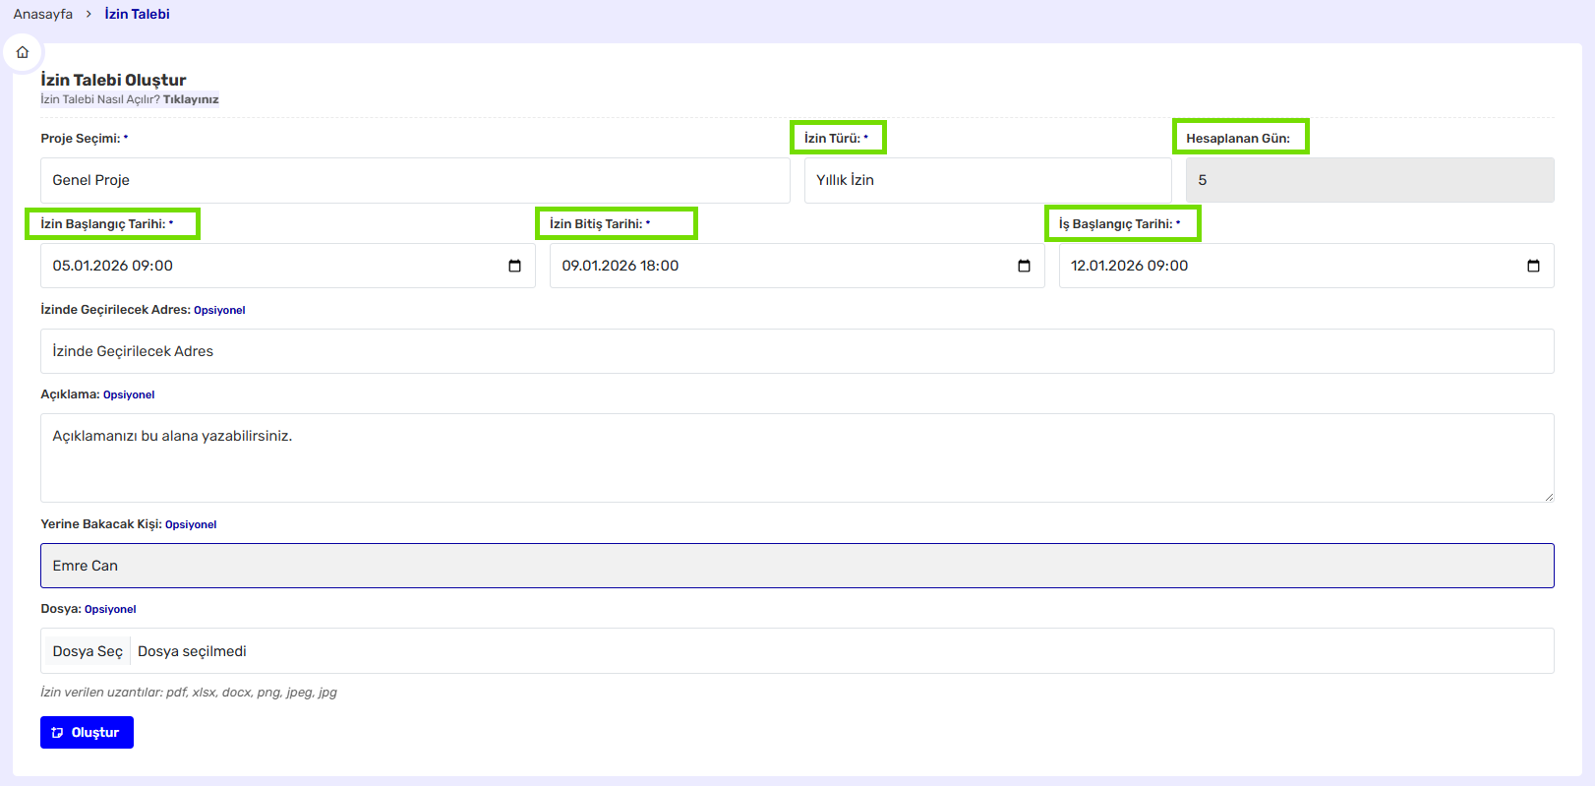Click the İzin Bitiş Tarihi date text
1595x786 pixels.
click(620, 266)
